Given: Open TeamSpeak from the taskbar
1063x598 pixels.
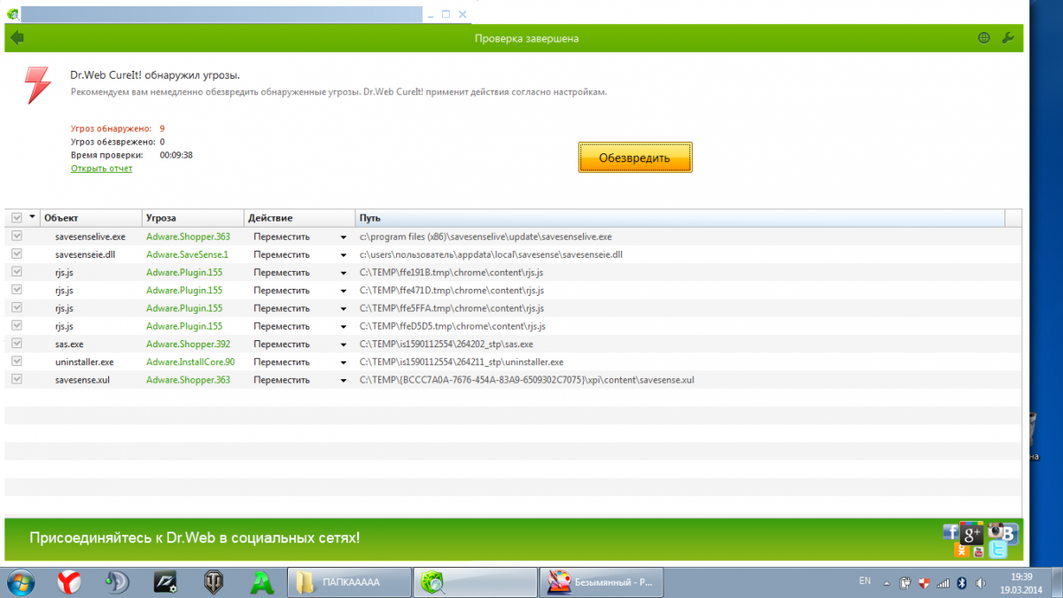Looking at the screenshot, I should point(117,582).
